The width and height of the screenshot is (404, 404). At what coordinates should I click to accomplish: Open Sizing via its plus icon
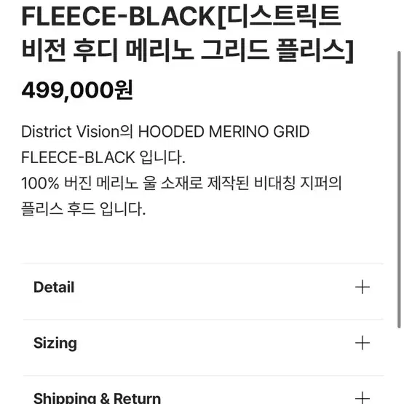tap(363, 343)
